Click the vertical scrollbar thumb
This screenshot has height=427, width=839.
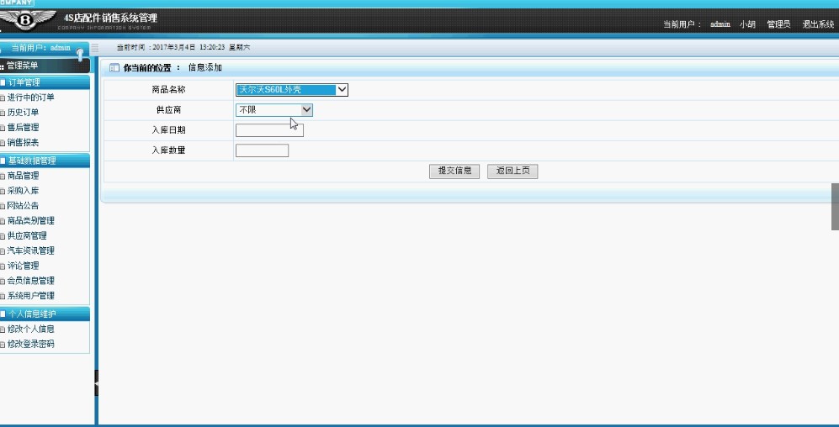[836, 207]
